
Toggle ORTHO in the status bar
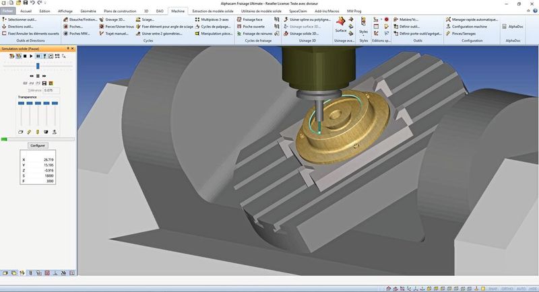507,289
